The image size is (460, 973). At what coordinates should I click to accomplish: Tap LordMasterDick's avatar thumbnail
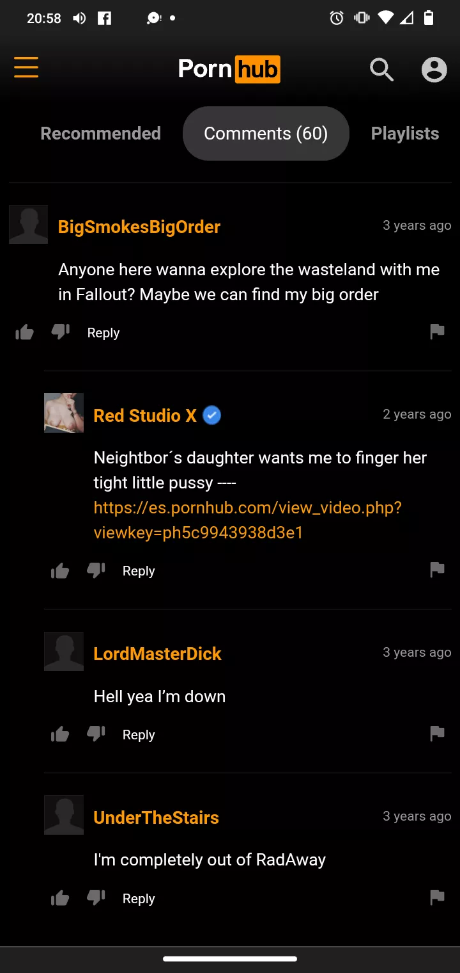point(64,651)
